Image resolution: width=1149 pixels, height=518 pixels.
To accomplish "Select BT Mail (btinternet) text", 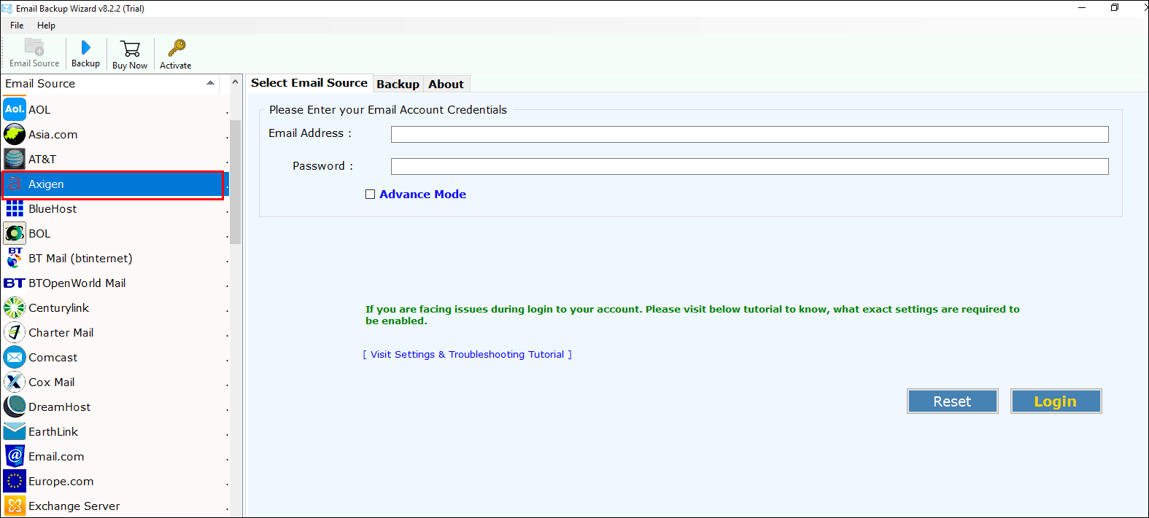I will click(80, 259).
